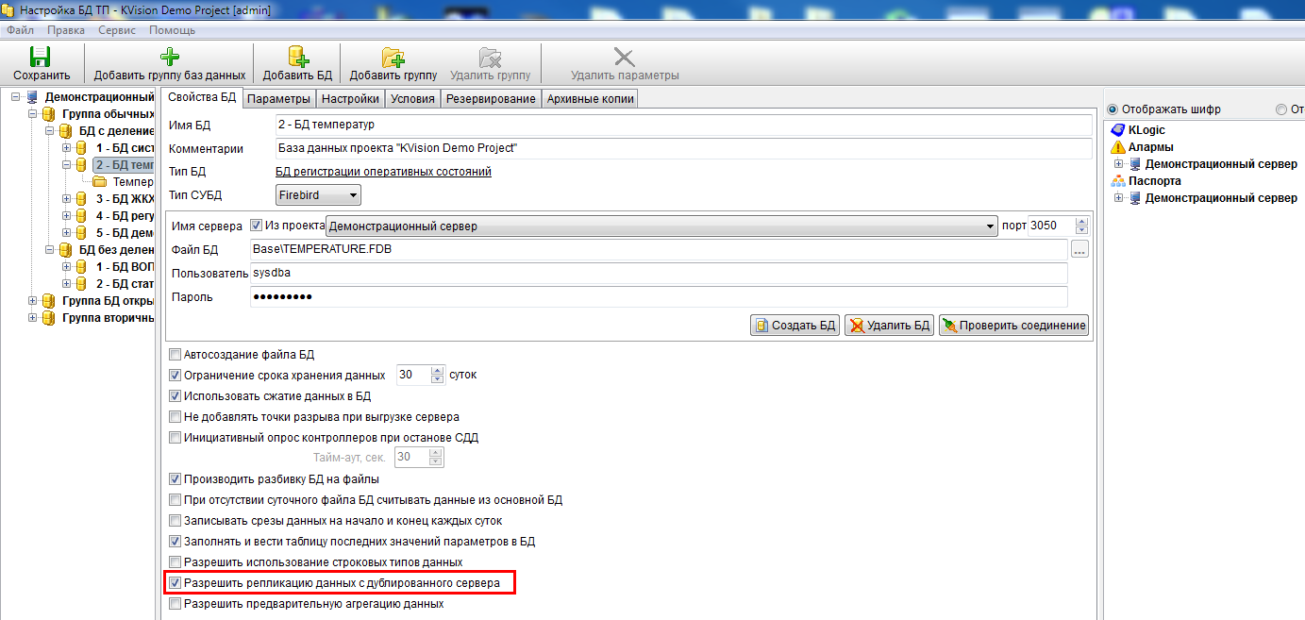This screenshot has width=1305, height=620.
Task: Toggle Разрешить предварительную агрегацию данных checkbox
Action: 175,603
